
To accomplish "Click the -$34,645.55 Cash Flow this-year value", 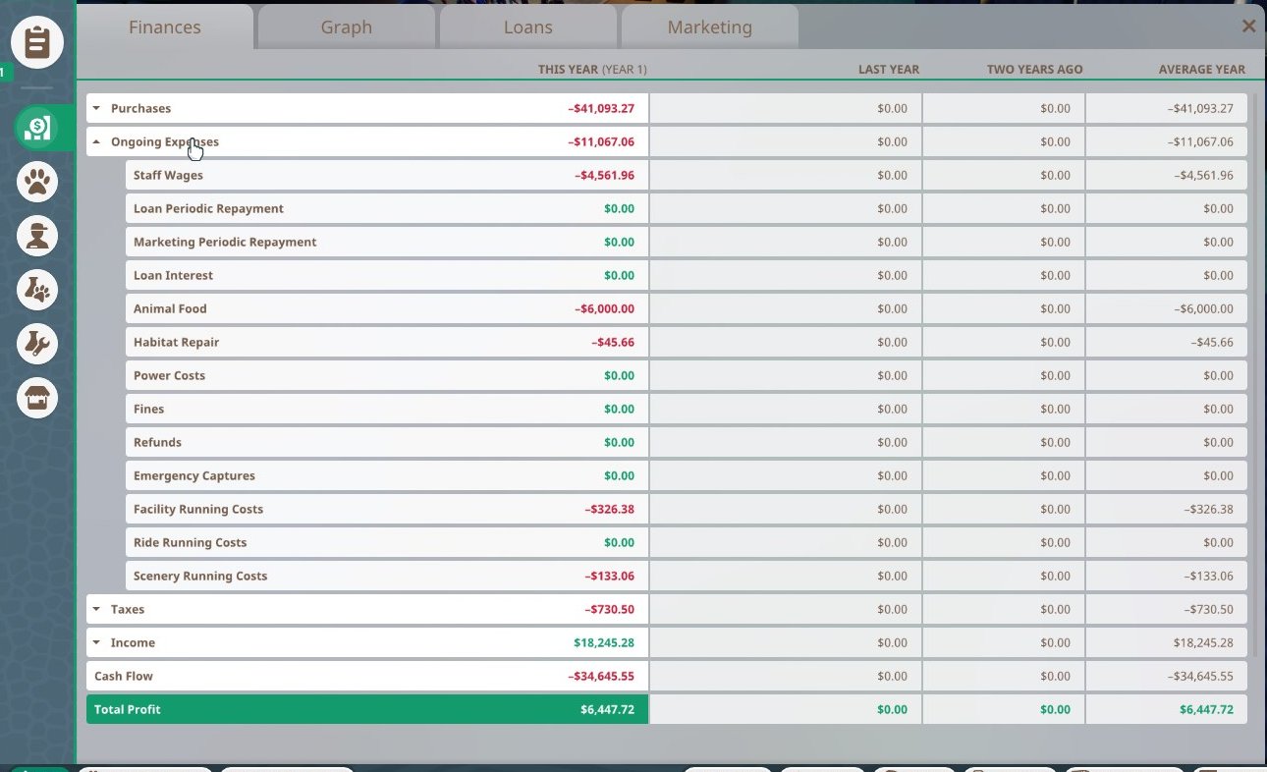I will pyautogui.click(x=601, y=676).
